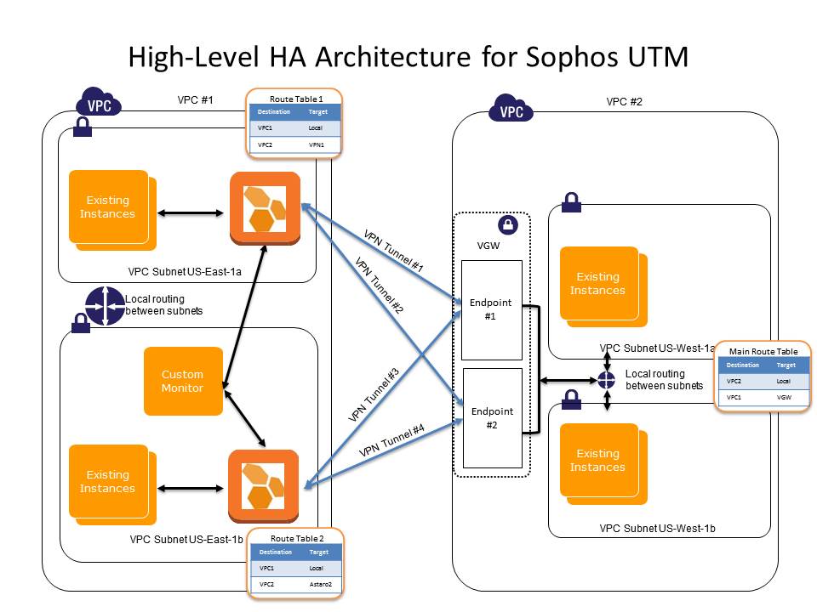This screenshot has height=612, width=817.
Task: Select the Endpoint #2 box
Action: 493,418
